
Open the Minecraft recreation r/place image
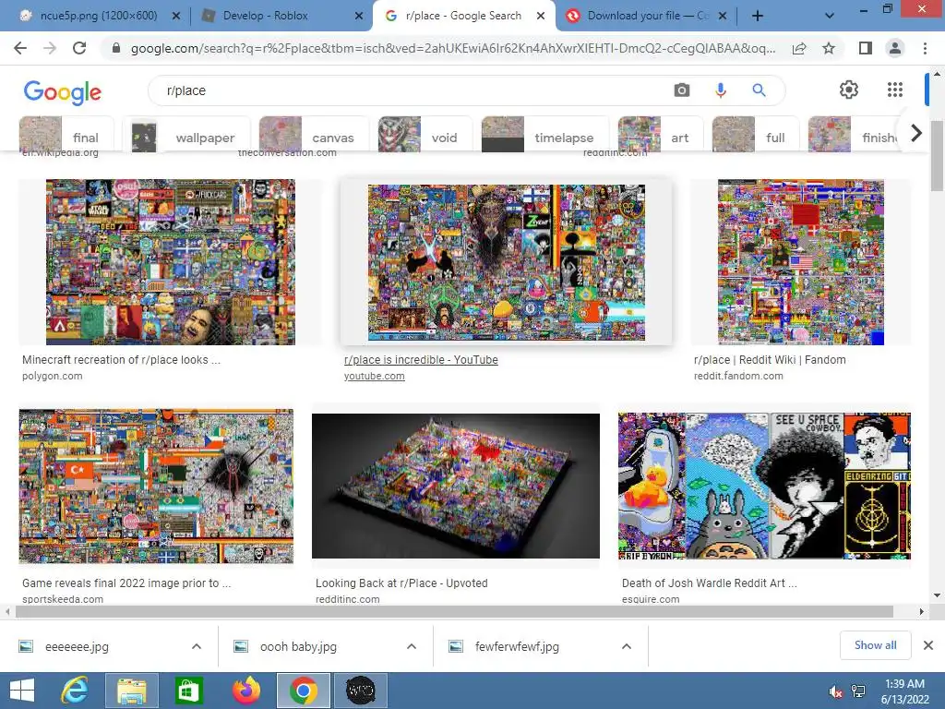pos(171,261)
